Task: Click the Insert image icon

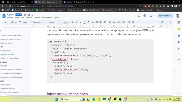Action: tap(100, 22)
